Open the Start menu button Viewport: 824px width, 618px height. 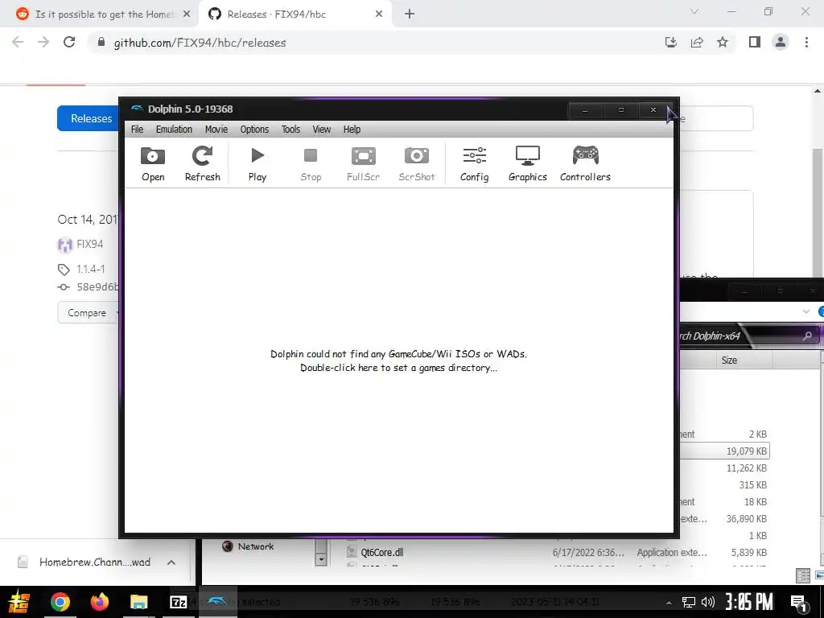19,602
